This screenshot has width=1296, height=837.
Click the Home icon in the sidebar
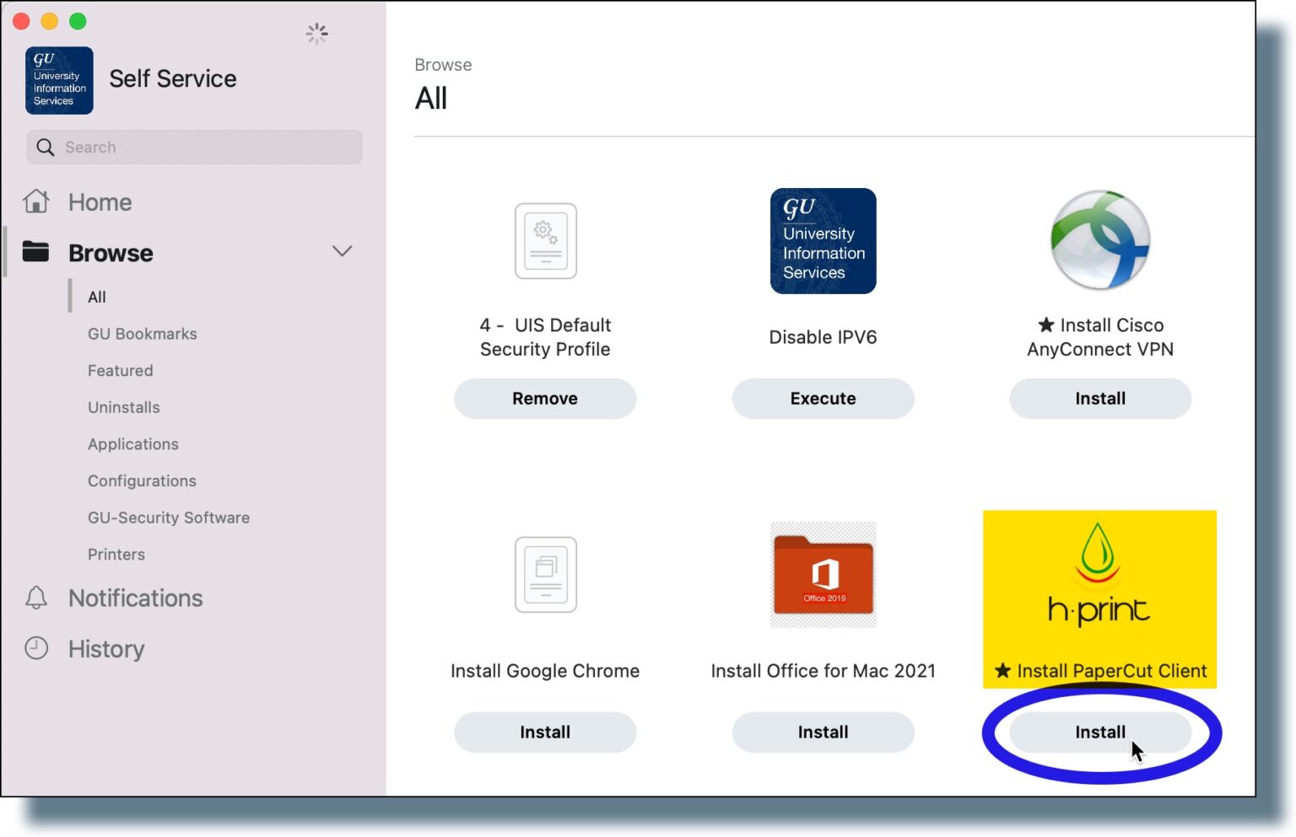click(x=37, y=201)
